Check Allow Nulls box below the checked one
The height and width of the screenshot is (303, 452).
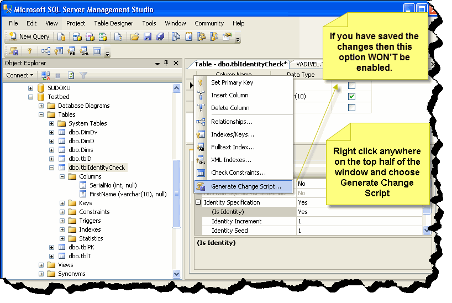351,108
